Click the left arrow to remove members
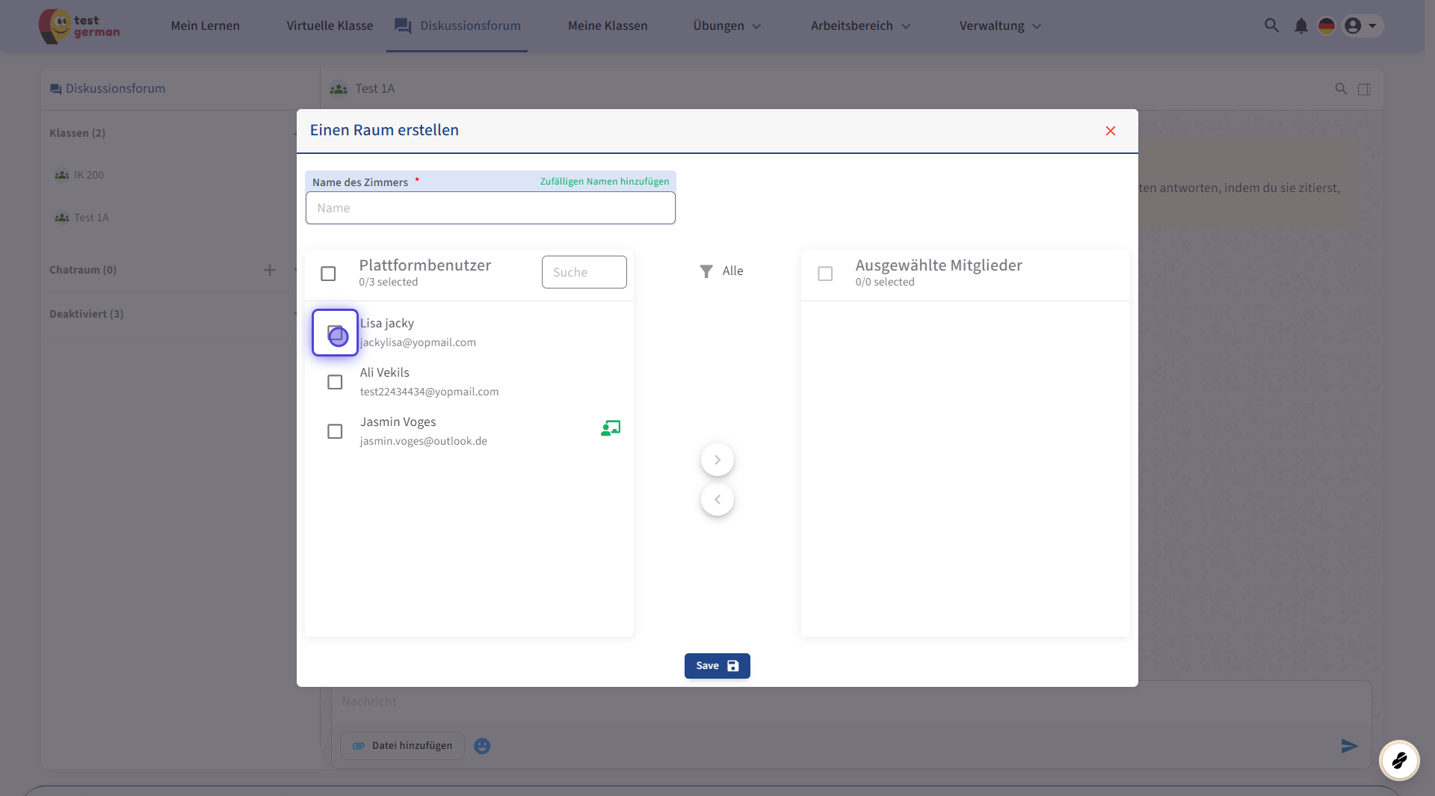1435x796 pixels. coord(717,499)
